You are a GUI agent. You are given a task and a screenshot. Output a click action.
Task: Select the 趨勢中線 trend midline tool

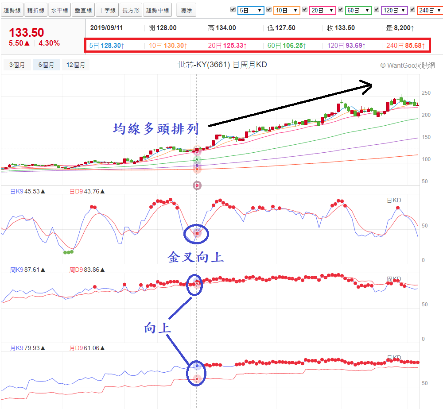pyautogui.click(x=158, y=10)
